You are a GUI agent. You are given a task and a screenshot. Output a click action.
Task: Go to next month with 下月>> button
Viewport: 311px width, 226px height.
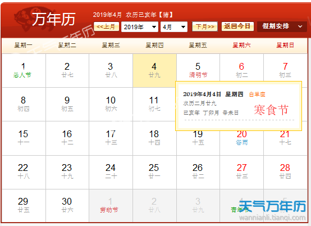[x=205, y=26]
